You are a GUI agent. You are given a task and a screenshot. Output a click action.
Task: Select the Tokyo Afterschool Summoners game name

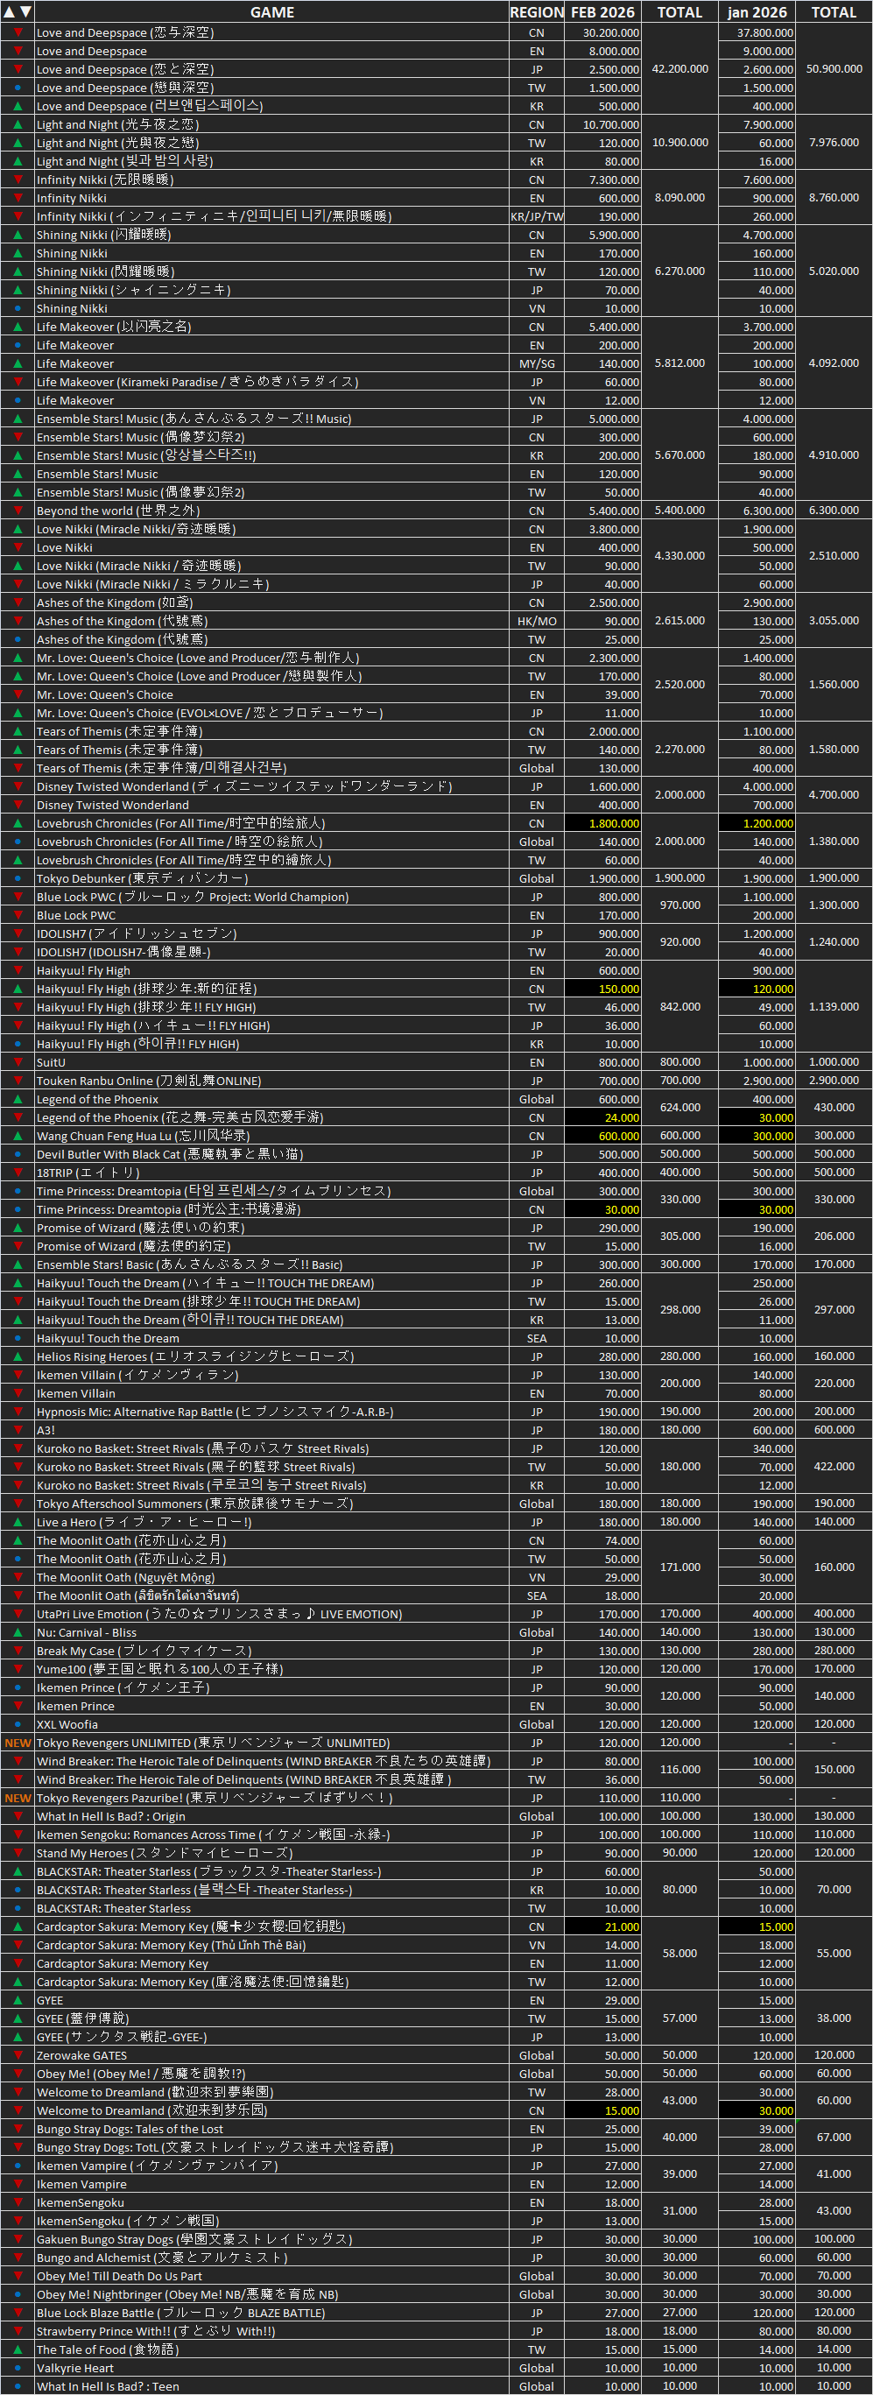[194, 1504]
